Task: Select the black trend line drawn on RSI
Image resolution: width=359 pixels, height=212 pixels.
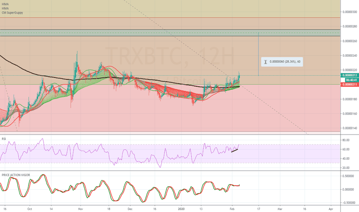Action: tap(235, 151)
